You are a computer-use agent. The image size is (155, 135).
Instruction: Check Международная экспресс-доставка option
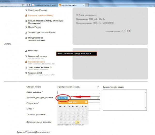point(26,38)
